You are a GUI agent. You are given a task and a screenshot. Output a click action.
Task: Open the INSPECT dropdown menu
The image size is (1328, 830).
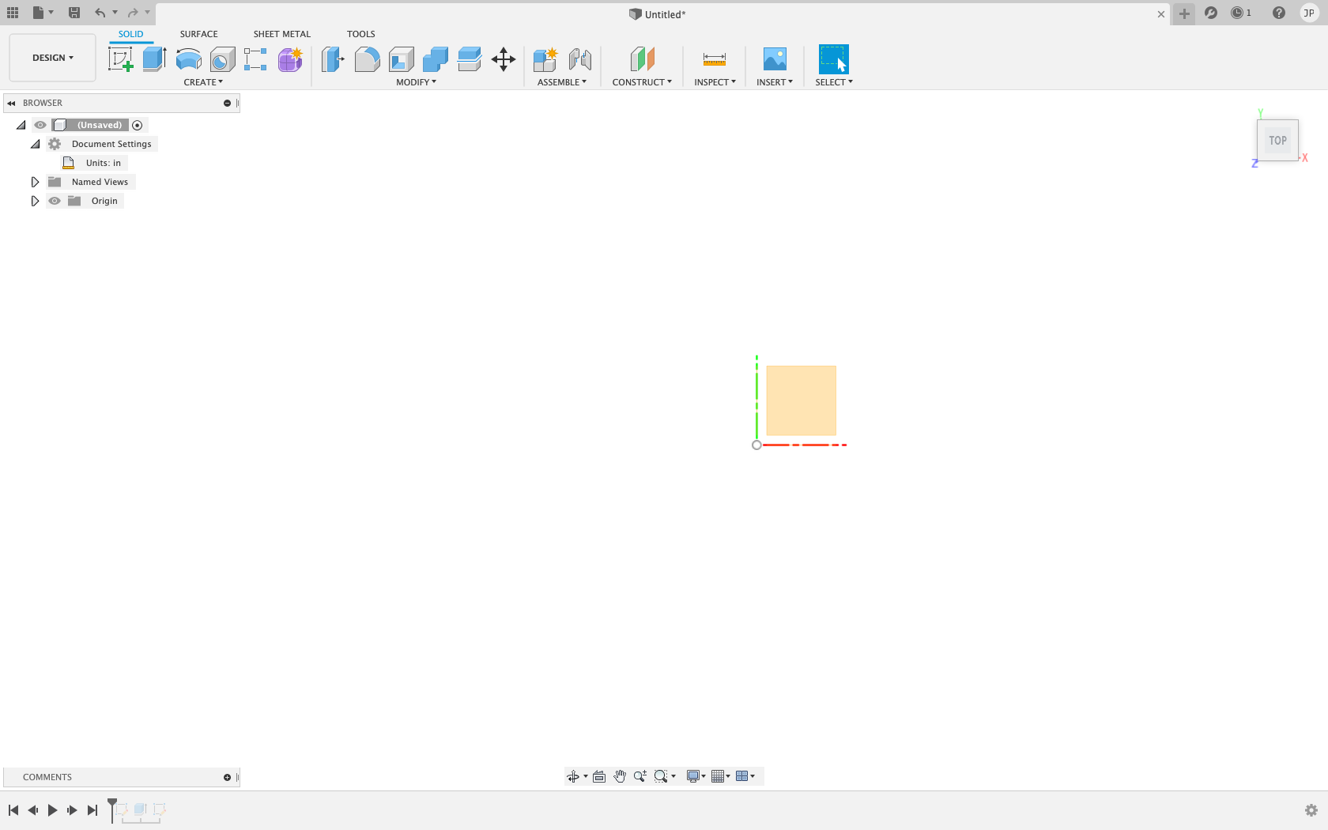click(715, 82)
